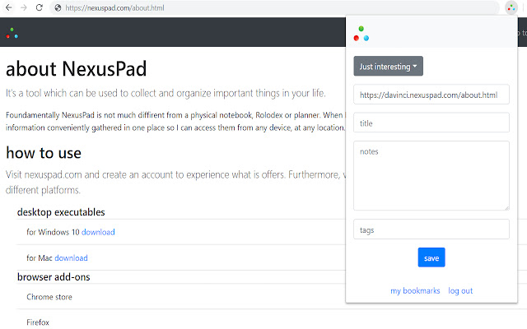Click the browser add-ons heading
The image size is (527, 329).
[x=54, y=277]
